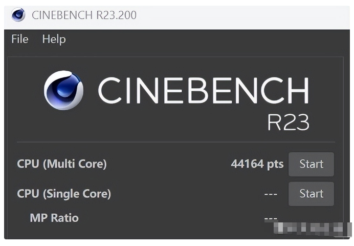Click the empty title bar space right of the title
The width and height of the screenshot is (354, 246).
pyautogui.click(x=240, y=15)
